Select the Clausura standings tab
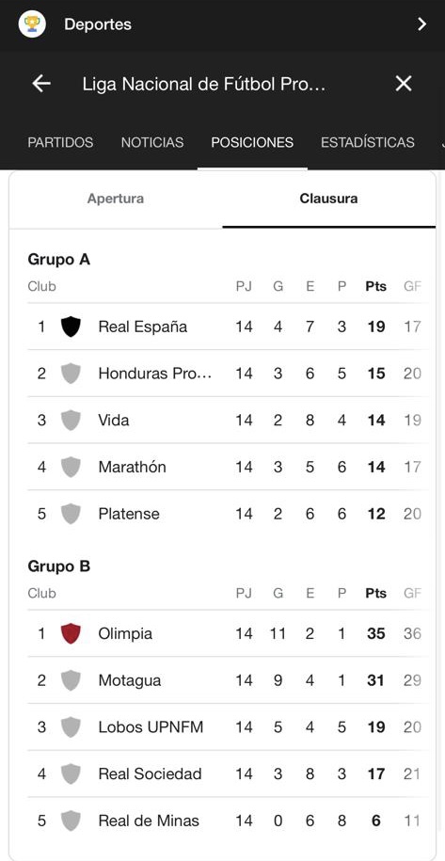 tap(328, 199)
